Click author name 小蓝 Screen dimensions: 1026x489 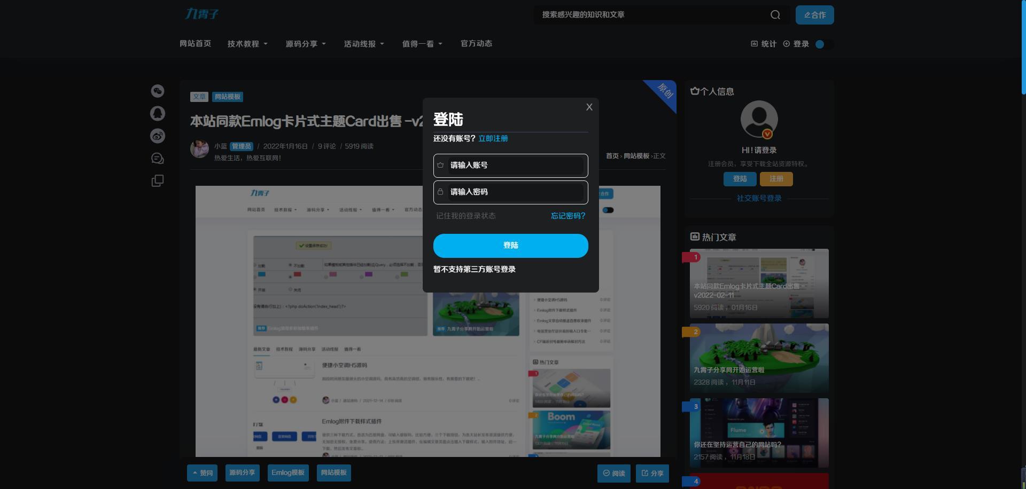point(221,146)
